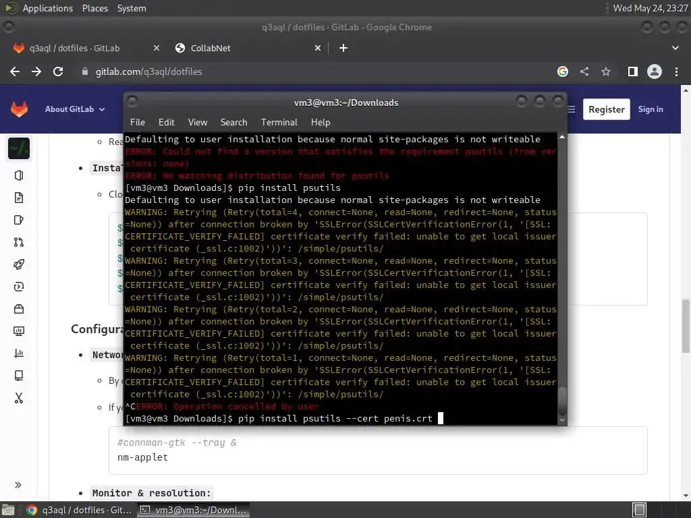
Task: Open the Chrome tab search chevron
Action: coord(675,48)
